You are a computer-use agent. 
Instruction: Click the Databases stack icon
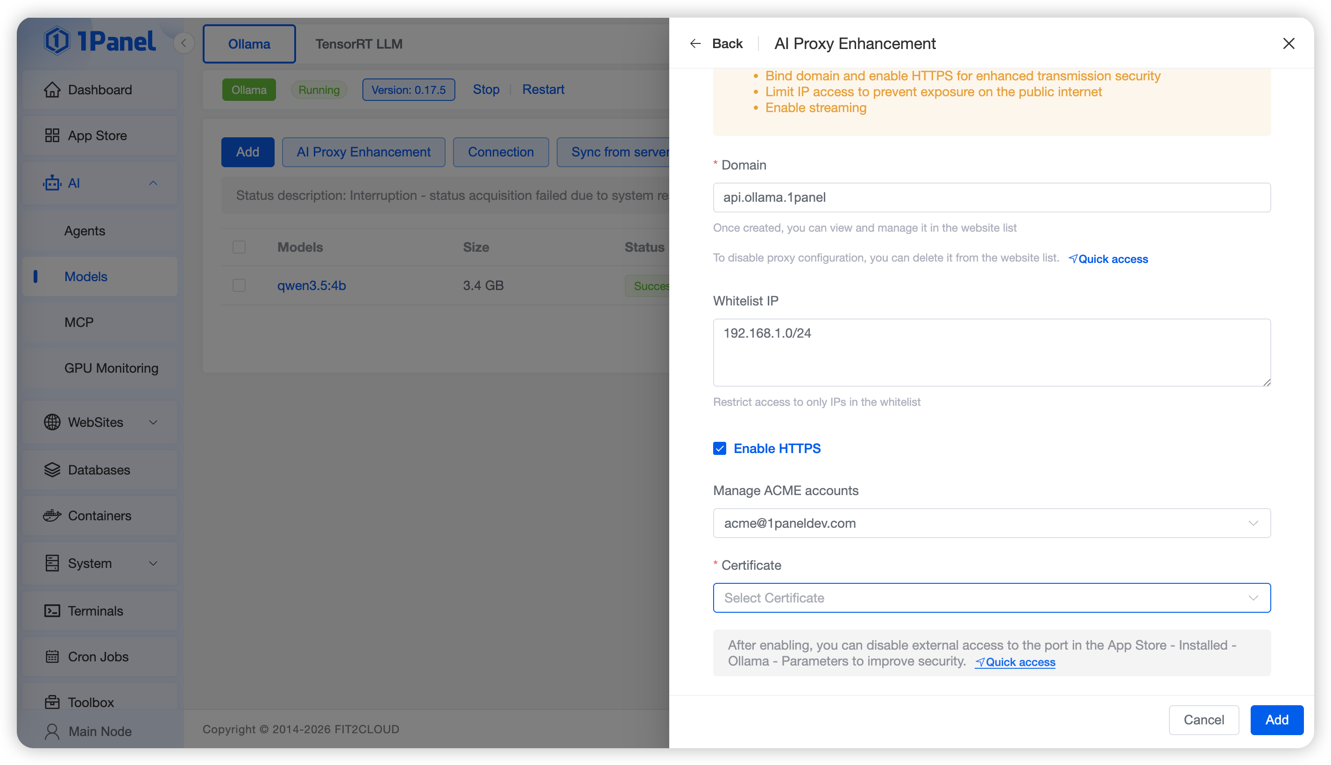(52, 470)
